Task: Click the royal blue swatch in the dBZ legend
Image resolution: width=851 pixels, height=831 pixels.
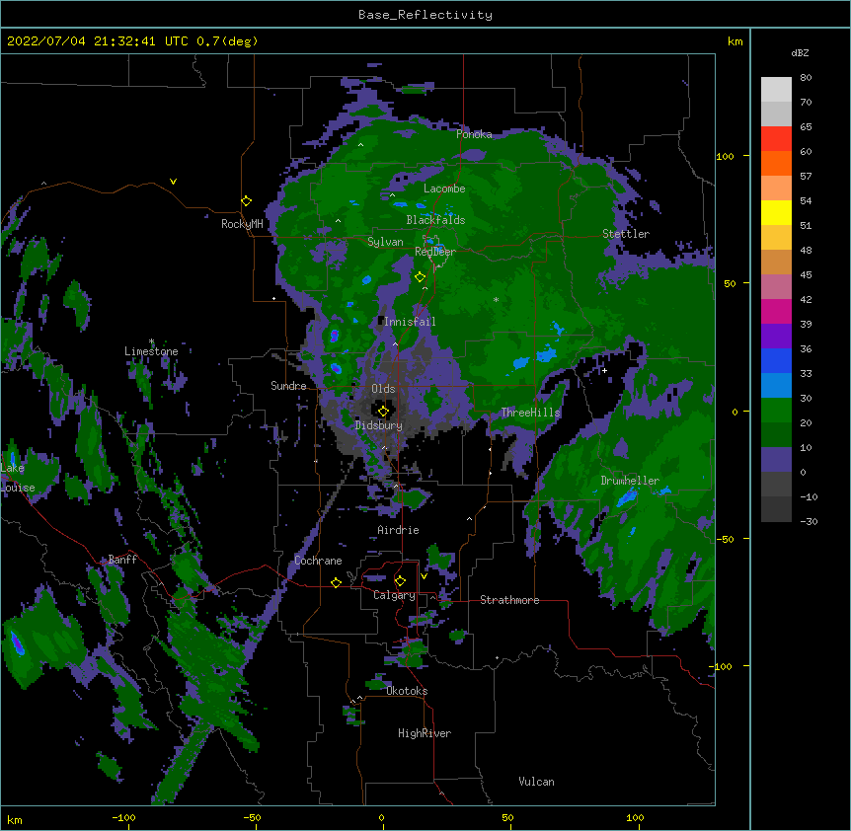Action: coord(776,360)
